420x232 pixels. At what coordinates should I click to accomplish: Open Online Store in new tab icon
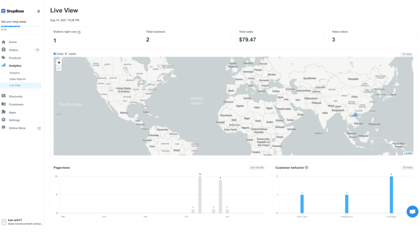tap(39, 128)
